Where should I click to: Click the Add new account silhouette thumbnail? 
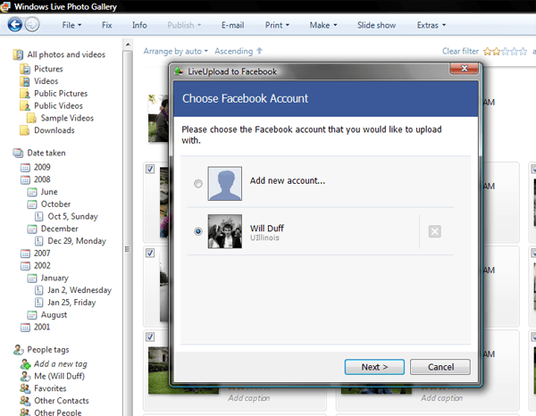coord(225,184)
